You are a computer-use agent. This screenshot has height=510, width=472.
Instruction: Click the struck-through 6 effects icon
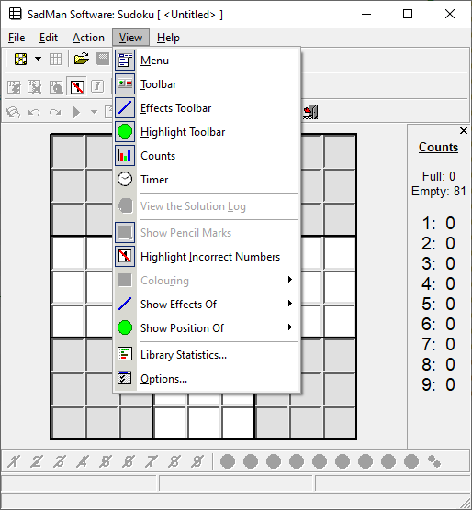[x=129, y=461]
